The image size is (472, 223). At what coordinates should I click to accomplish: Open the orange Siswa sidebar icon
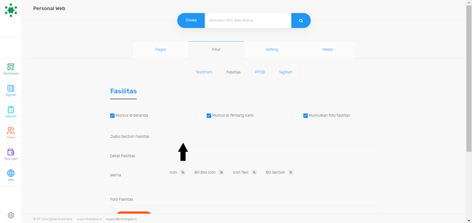[11, 133]
